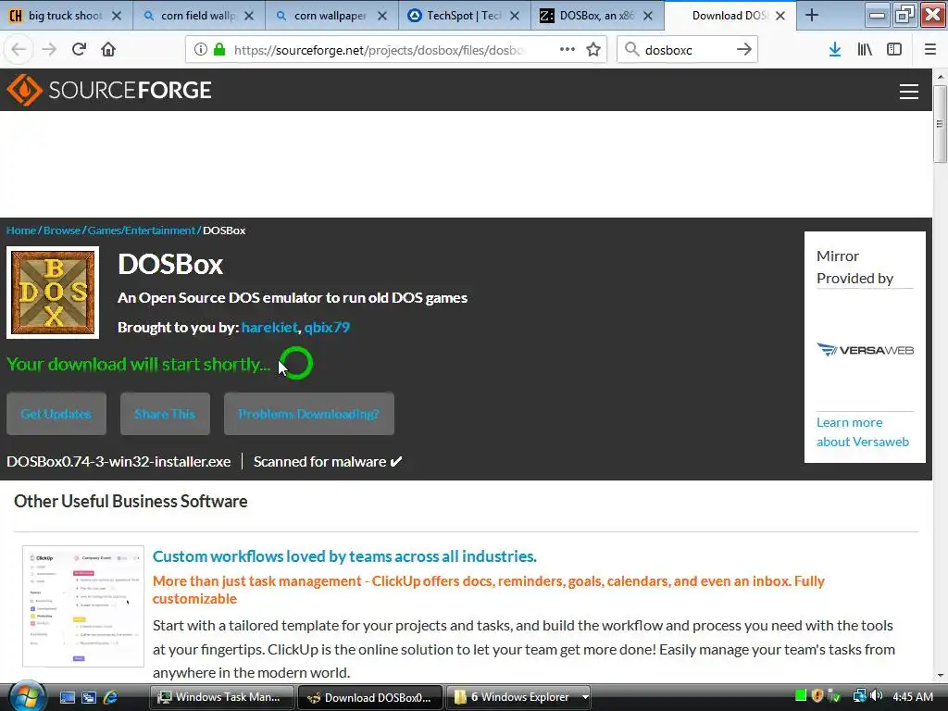Click the network tray icon
The height and width of the screenshot is (711, 948).
point(859,696)
